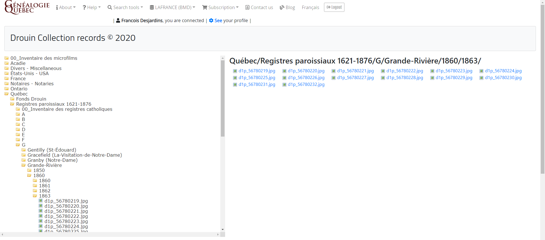
Task: Select d1p_56780219.jpg in the tree
Action: [66, 201]
